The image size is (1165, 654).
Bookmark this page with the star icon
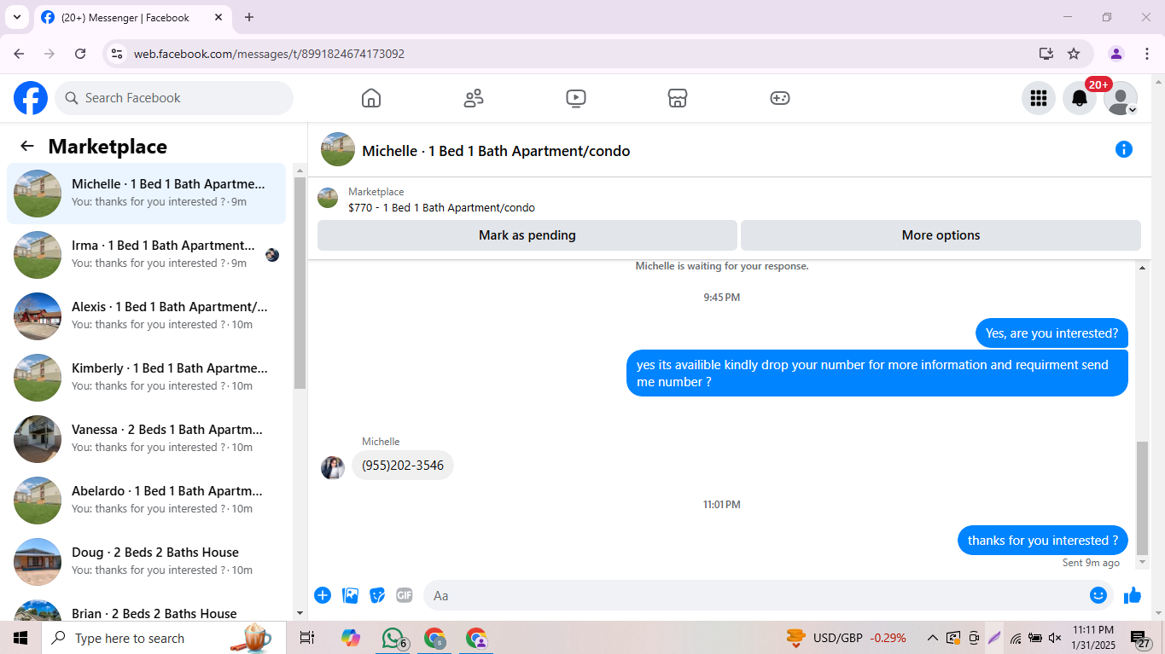(1074, 54)
